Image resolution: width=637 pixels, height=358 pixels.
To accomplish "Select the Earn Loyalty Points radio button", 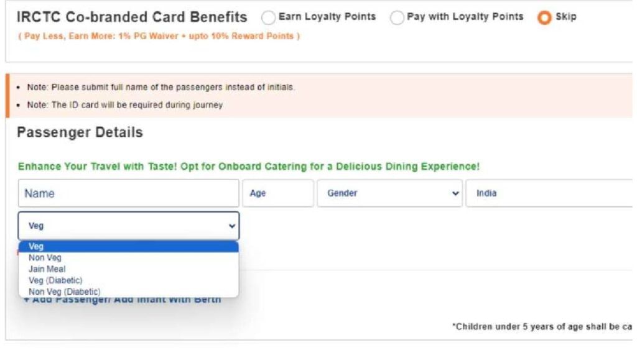I will [269, 18].
